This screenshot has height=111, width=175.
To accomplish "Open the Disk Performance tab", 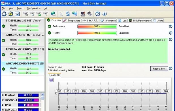I will point(140,21).
